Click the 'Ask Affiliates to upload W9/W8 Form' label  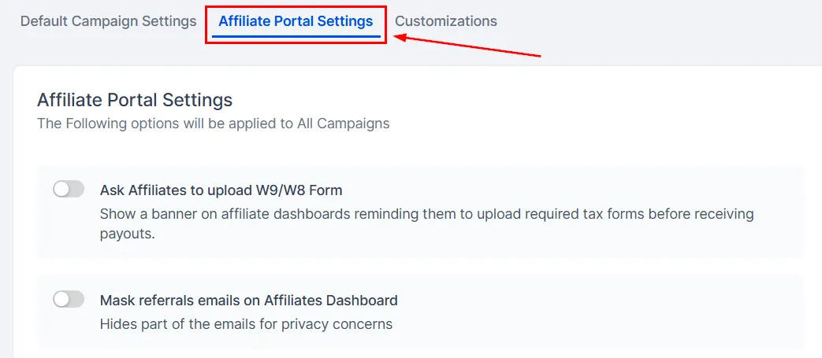pos(221,190)
